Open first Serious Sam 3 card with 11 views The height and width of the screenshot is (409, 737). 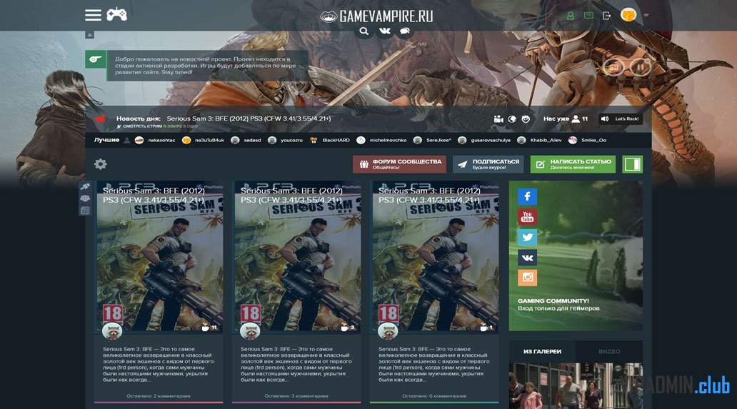click(x=160, y=256)
